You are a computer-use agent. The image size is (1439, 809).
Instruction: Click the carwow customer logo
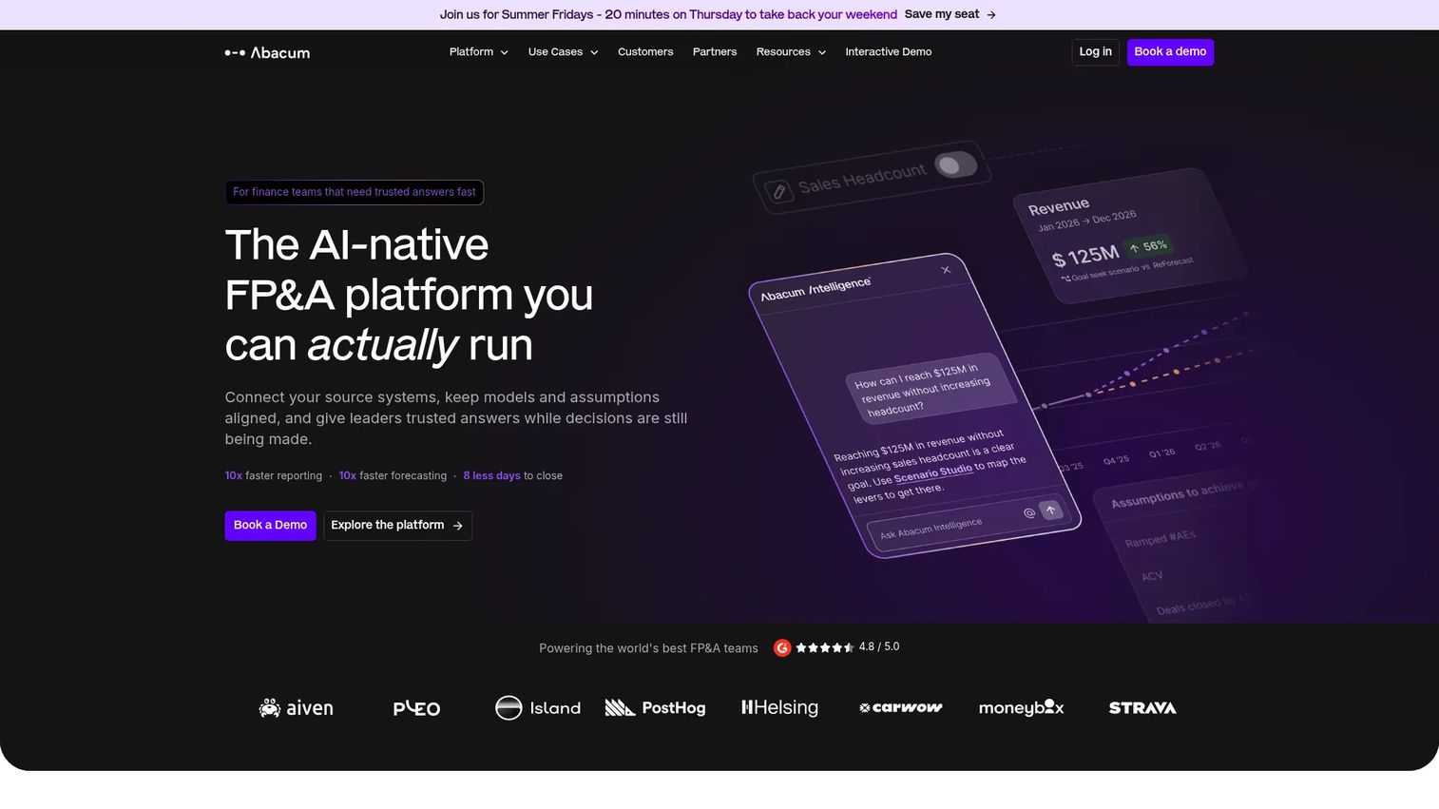(x=901, y=707)
